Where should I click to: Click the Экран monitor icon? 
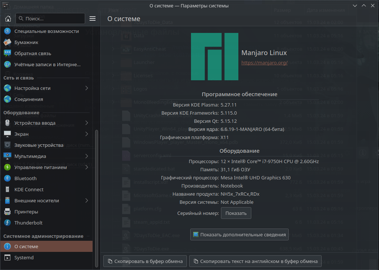click(x=7, y=134)
